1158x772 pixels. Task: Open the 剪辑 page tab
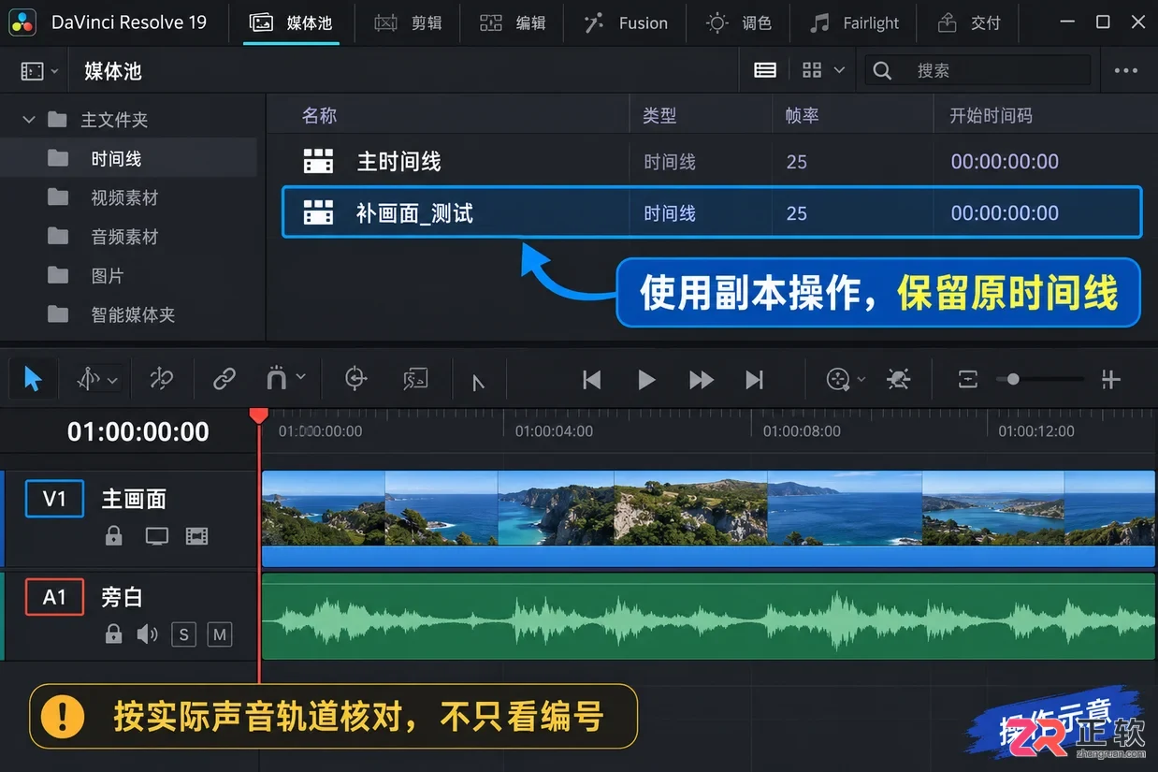pyautogui.click(x=408, y=22)
